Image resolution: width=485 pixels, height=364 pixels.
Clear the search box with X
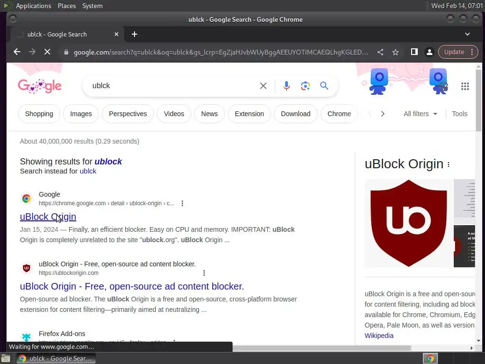coord(263,86)
